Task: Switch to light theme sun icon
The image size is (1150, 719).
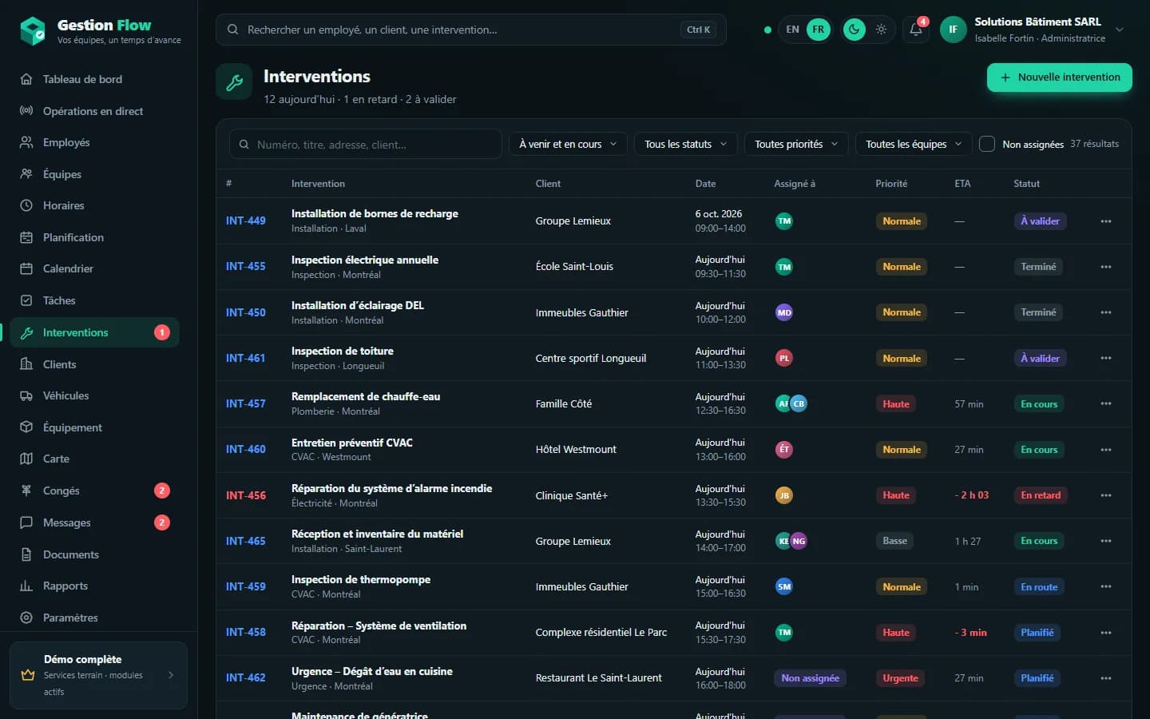Action: [x=881, y=30]
